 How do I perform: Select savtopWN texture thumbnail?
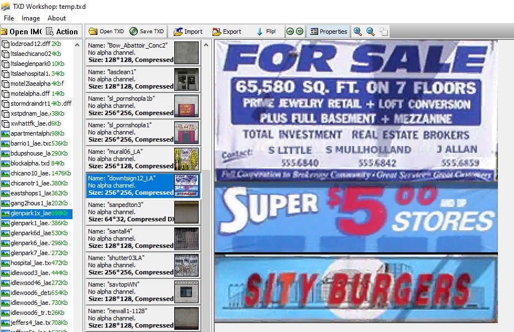[186, 292]
